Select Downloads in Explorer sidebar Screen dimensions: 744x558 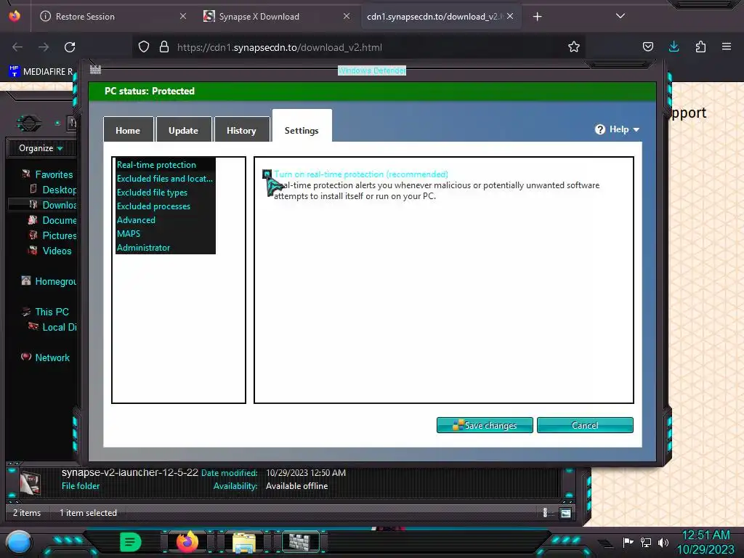click(x=59, y=205)
